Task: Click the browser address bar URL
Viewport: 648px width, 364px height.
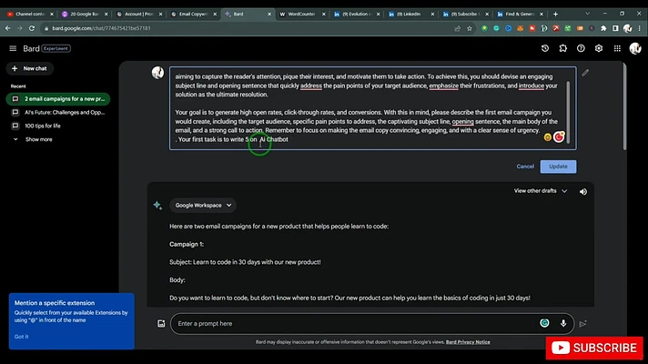Action: coord(101,28)
